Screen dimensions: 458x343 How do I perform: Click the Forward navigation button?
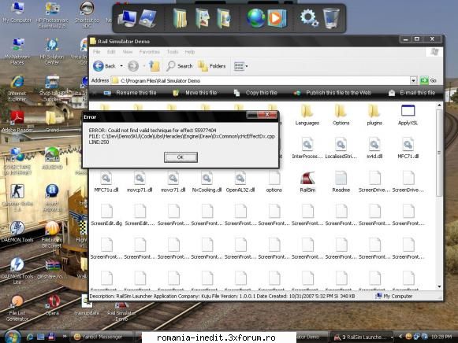coord(133,66)
